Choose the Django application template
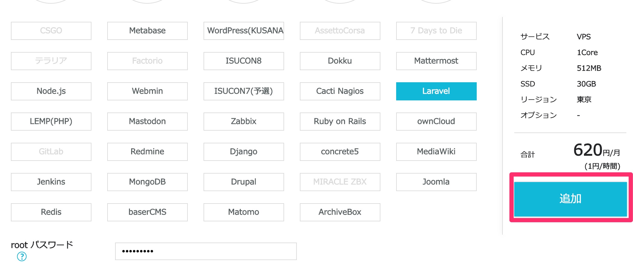Screen dimensions: 633x277 coord(244,152)
